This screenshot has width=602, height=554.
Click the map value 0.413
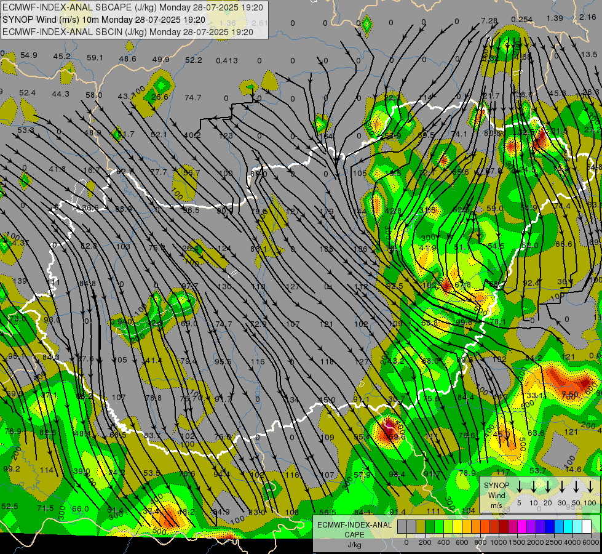tap(226, 60)
